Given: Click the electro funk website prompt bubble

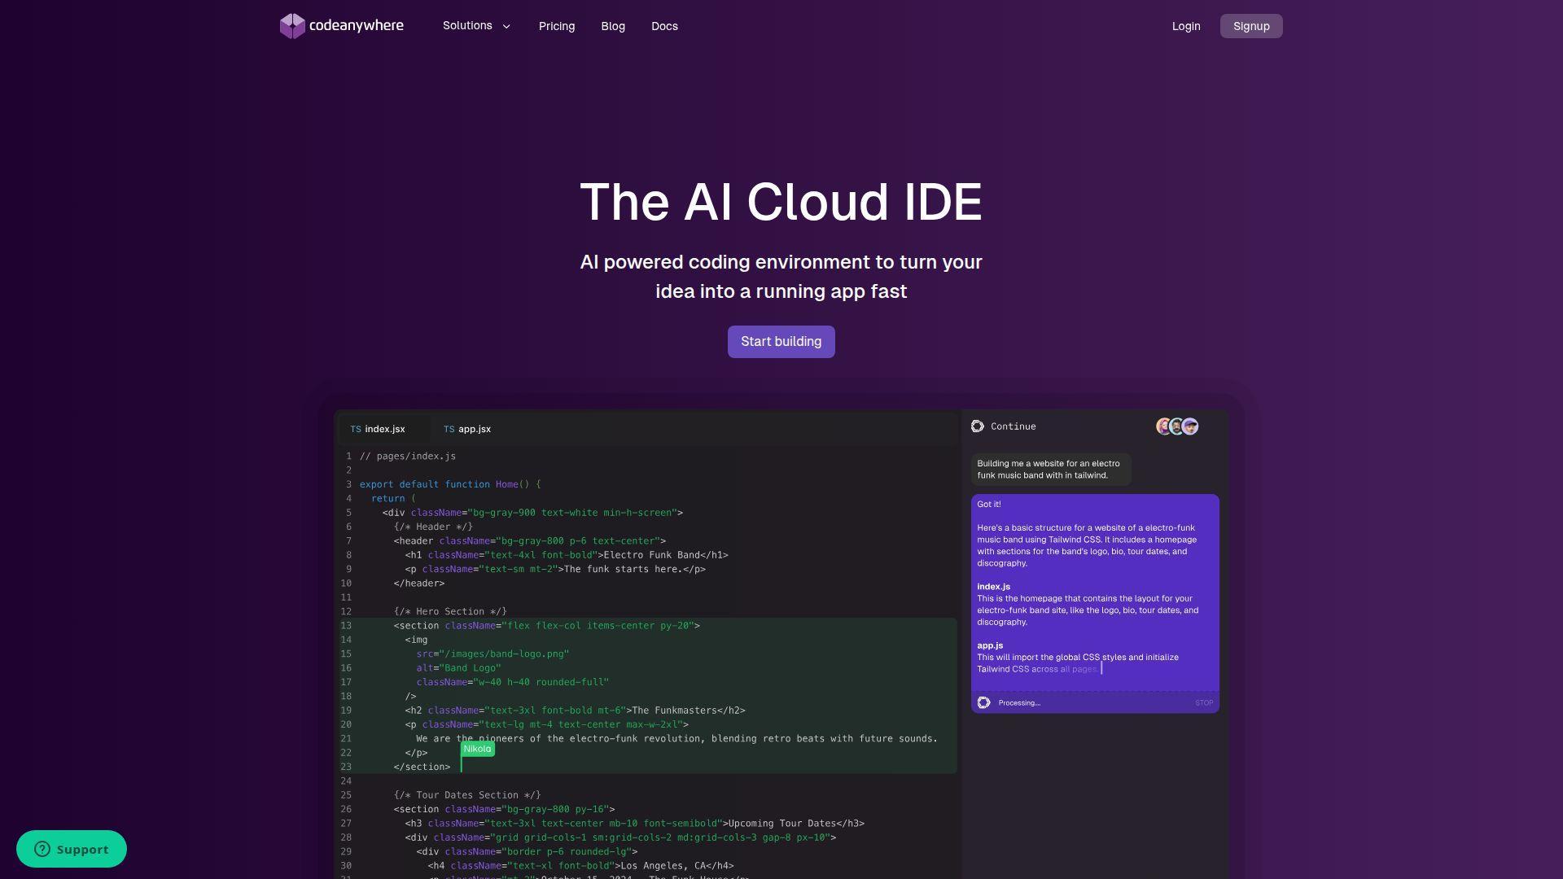Looking at the screenshot, I should coord(1050,469).
